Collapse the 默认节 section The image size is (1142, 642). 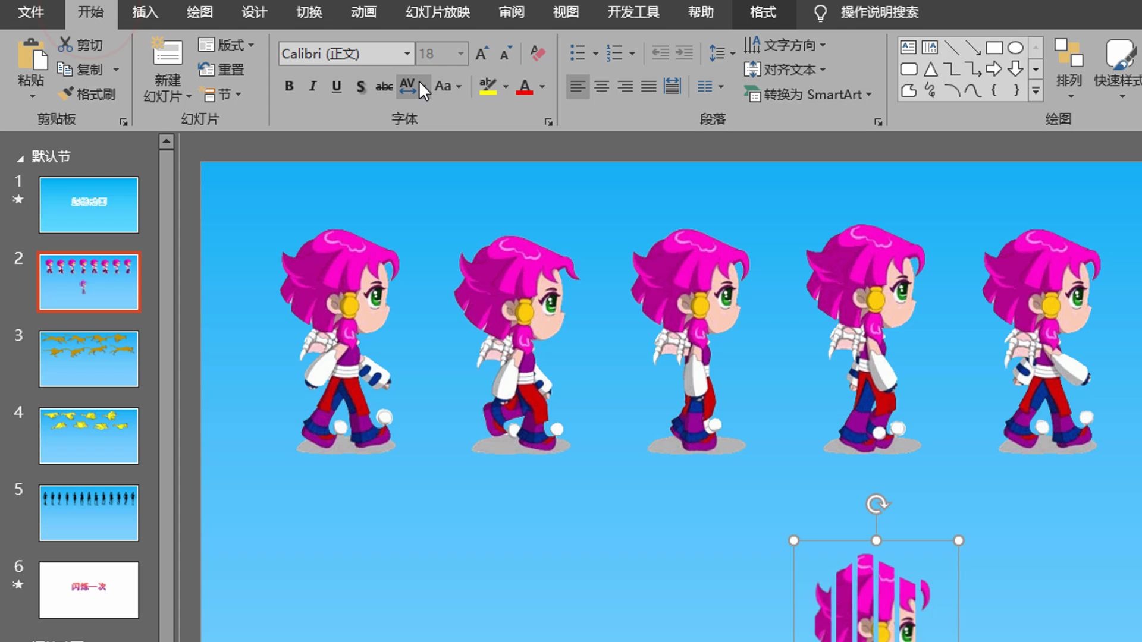(x=20, y=158)
